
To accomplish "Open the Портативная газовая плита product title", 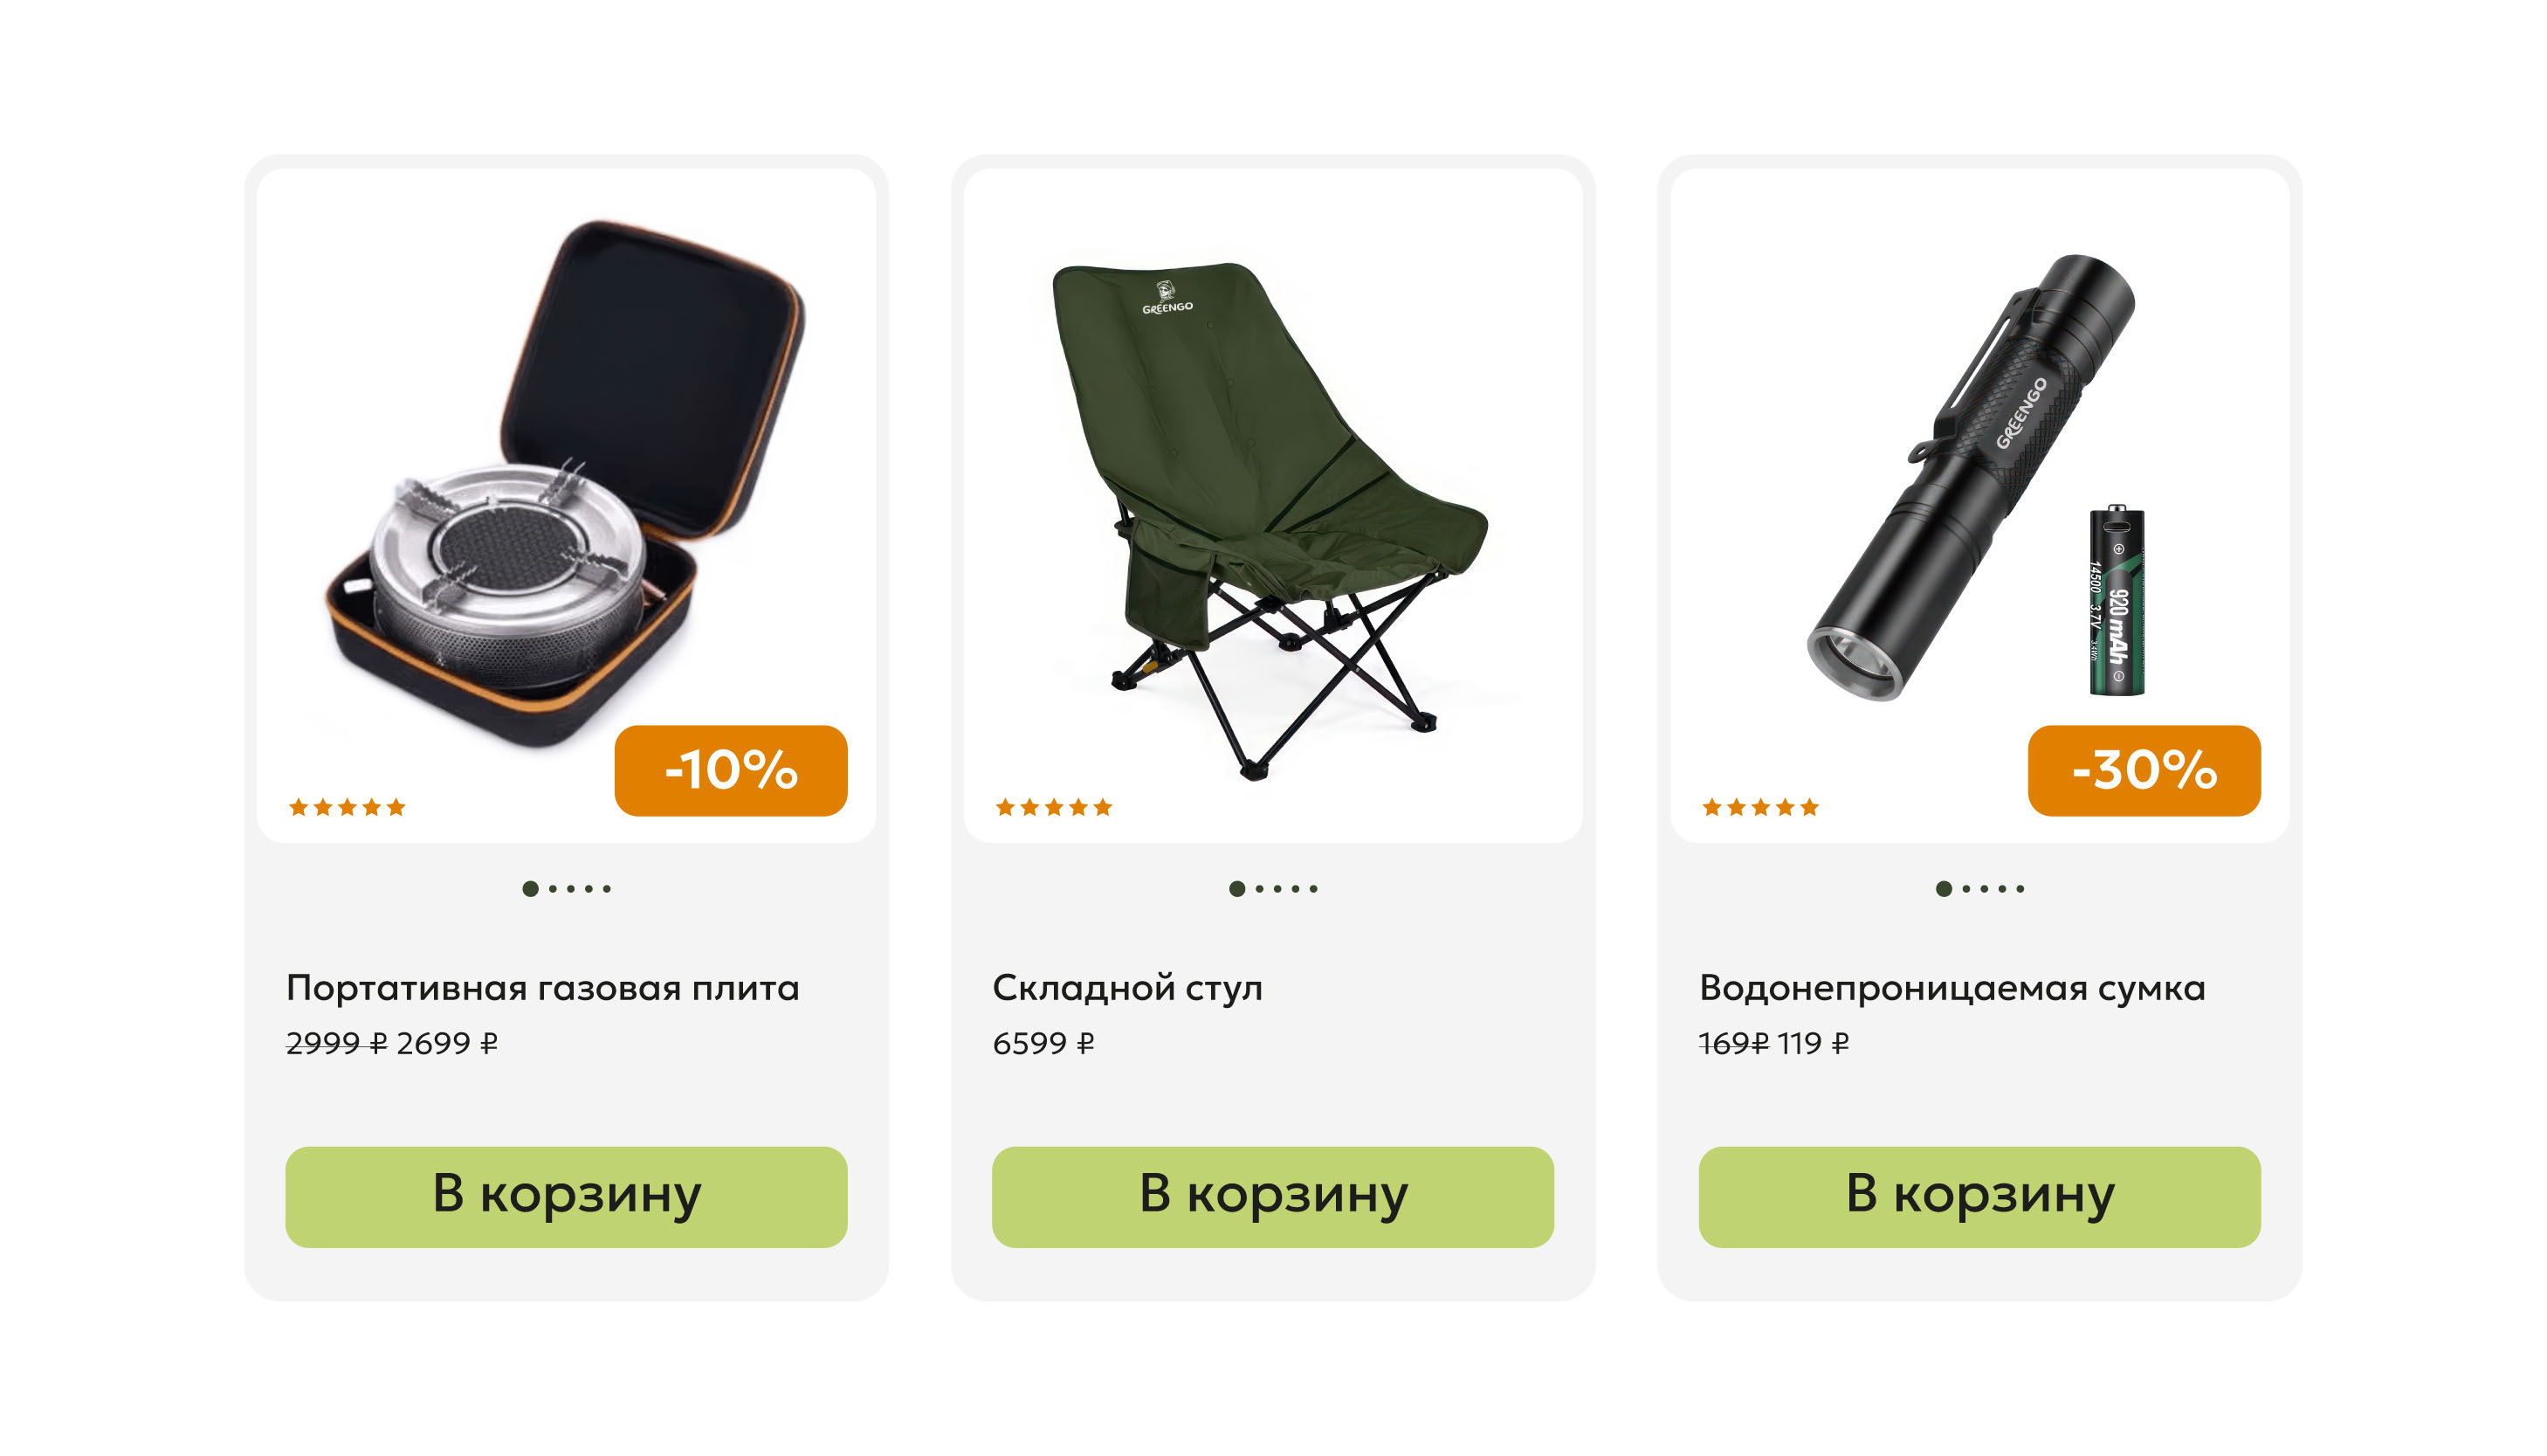I will [x=543, y=988].
